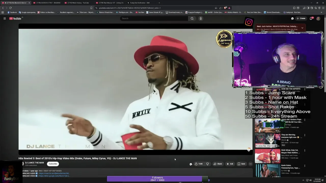Open more actions ellipsis under video
This screenshot has width=326, height=183.
[x=250, y=164]
